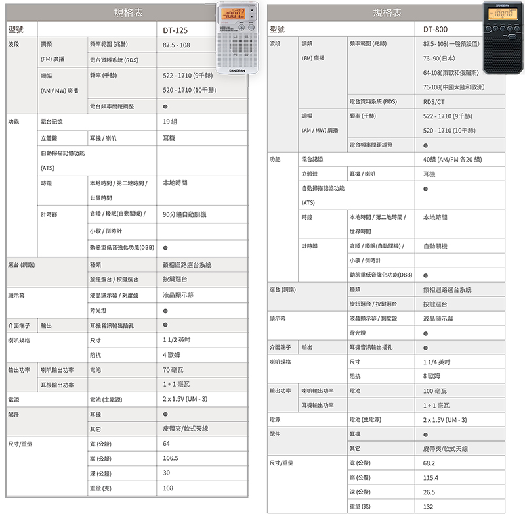Select the DT-125 width value "64"
Viewport: 525px width, 518px height.
click(167, 444)
